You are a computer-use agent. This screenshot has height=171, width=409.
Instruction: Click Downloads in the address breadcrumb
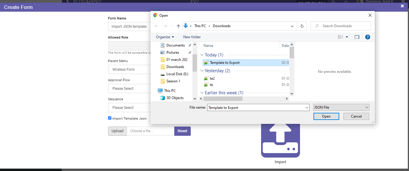[x=222, y=26]
